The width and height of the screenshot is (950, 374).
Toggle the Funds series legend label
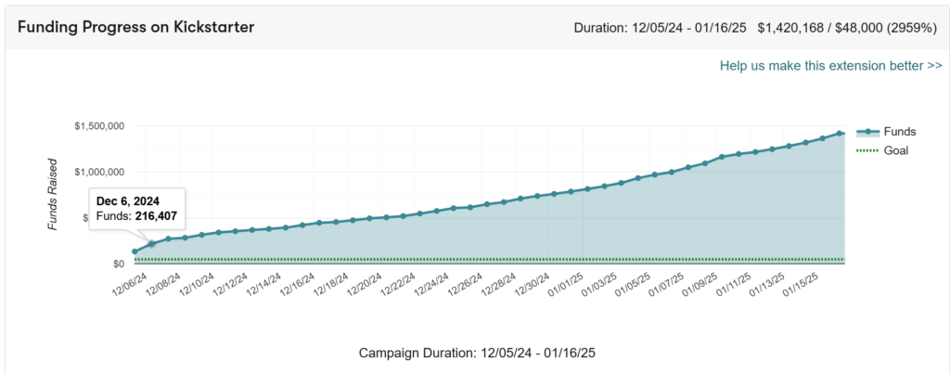coord(899,133)
